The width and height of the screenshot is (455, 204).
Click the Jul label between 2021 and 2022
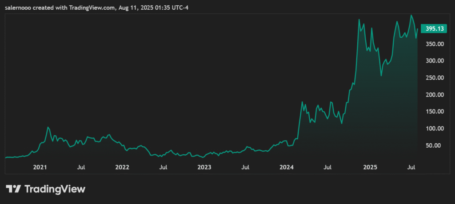[81, 167]
